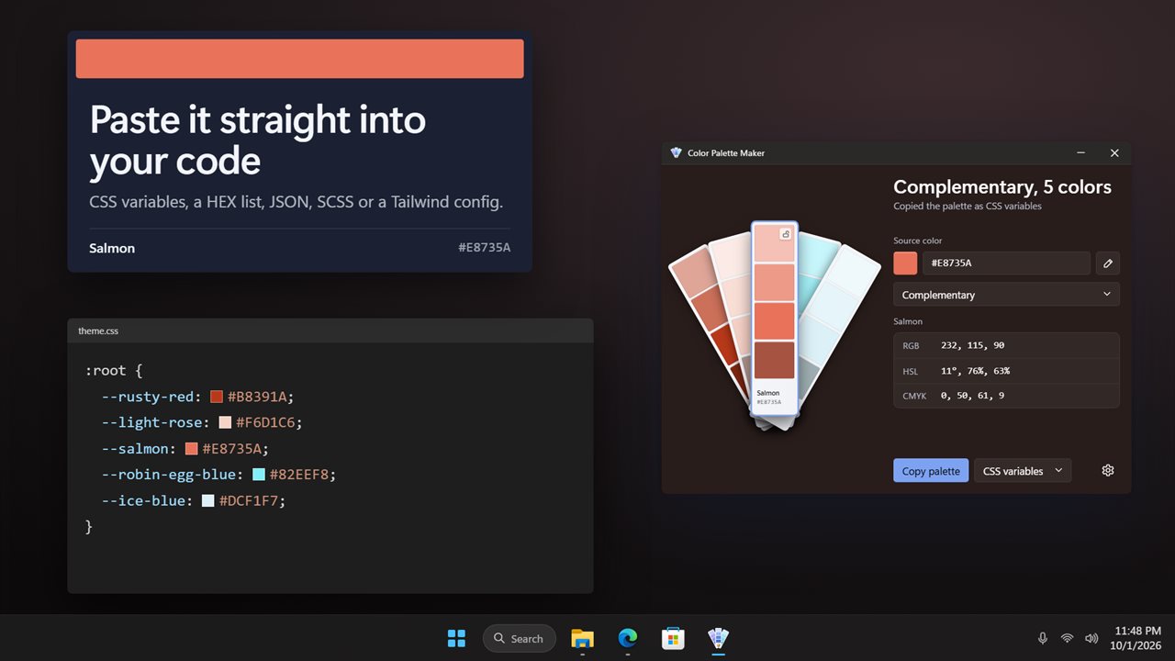Screen dimensions: 1175x661
Task: Open the Wi-Fi network tray icon
Action: pos(1067,638)
